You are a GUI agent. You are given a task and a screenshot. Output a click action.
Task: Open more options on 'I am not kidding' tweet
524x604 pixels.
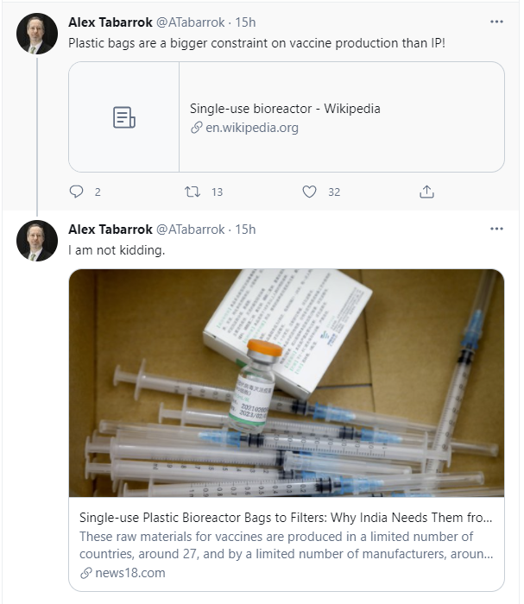tap(496, 229)
